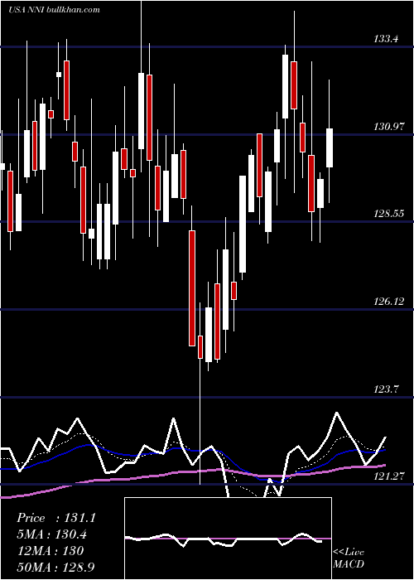Click the Price : 131.1 readout

pyautogui.click(x=56, y=518)
